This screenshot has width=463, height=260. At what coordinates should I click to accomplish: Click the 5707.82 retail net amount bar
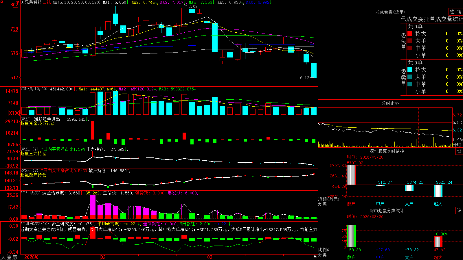(351, 175)
